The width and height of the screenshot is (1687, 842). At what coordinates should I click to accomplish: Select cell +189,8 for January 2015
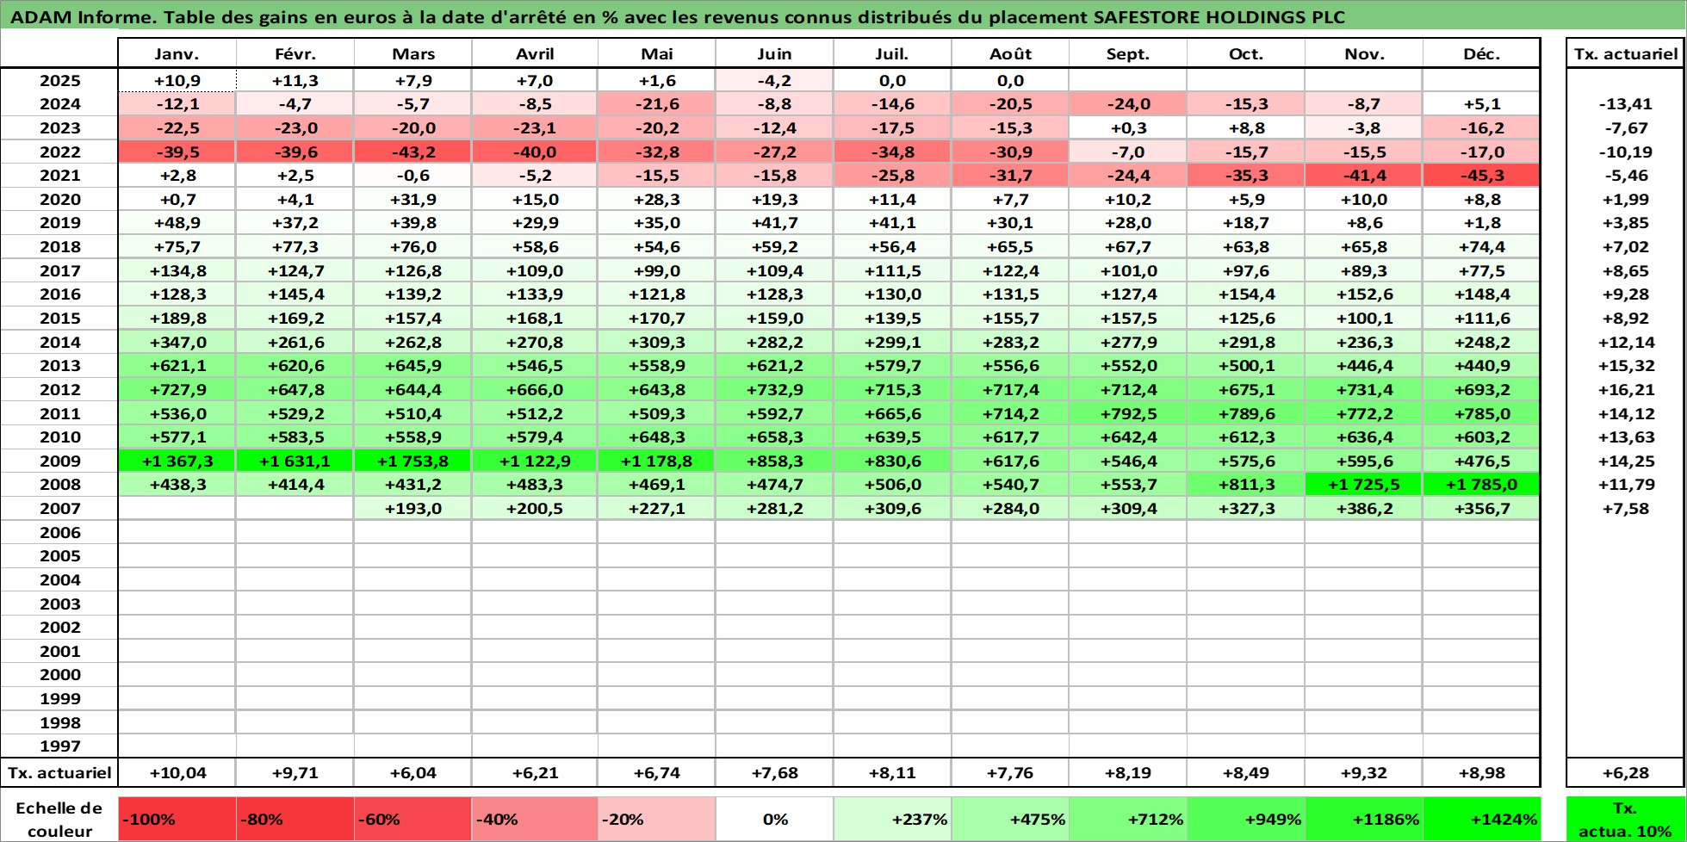(177, 318)
